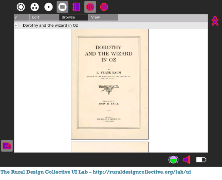
Task: Switch to the second Browse globe activity
Action: [x=104, y=7]
